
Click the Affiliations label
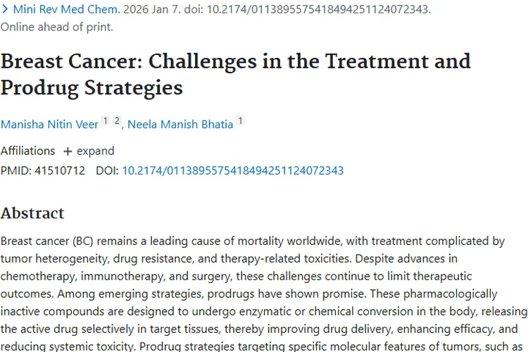click(x=27, y=151)
